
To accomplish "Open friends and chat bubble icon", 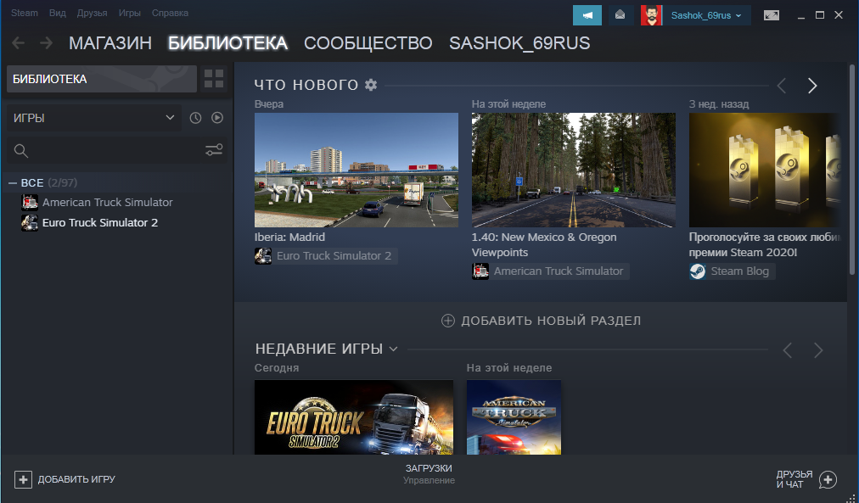I will coord(828,480).
